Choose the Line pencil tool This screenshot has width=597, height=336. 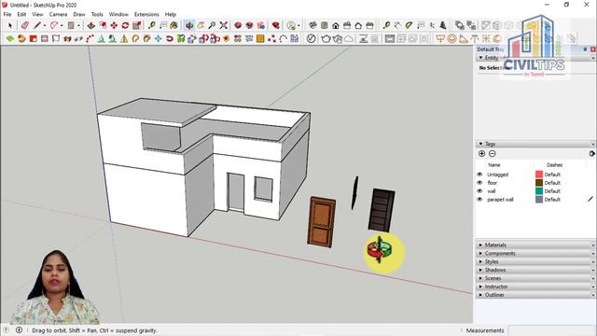(x=37, y=25)
